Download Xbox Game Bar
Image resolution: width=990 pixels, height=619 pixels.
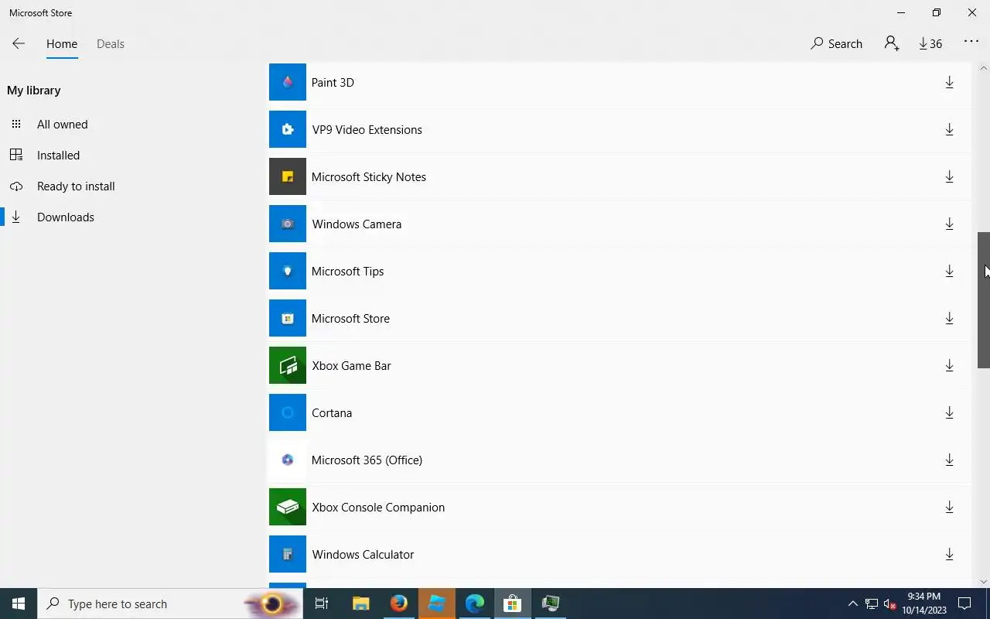click(949, 365)
